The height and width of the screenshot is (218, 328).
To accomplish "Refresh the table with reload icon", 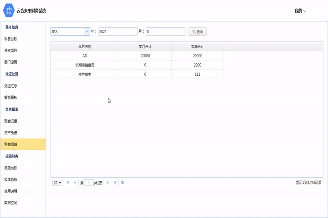I will (x=123, y=183).
